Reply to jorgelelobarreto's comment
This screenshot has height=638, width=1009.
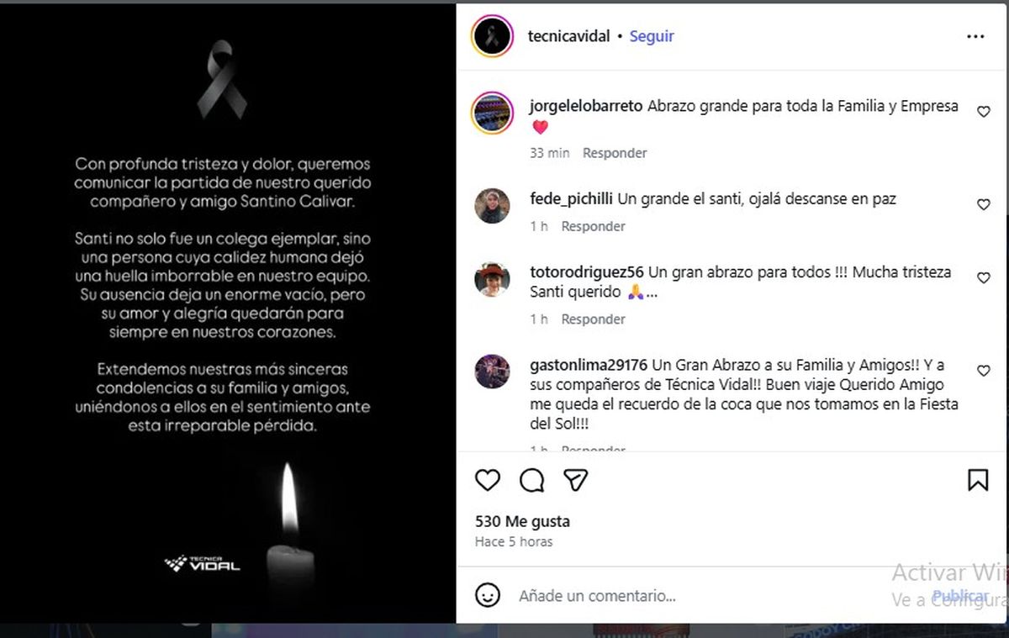point(615,153)
